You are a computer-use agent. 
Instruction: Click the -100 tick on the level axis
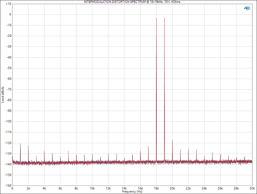(8, 121)
